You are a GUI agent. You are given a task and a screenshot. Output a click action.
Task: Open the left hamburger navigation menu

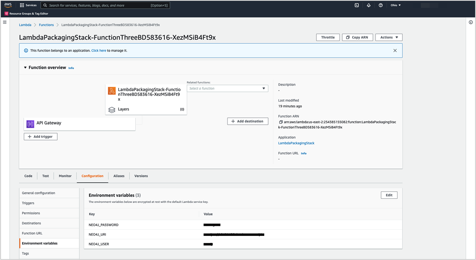(4, 22)
